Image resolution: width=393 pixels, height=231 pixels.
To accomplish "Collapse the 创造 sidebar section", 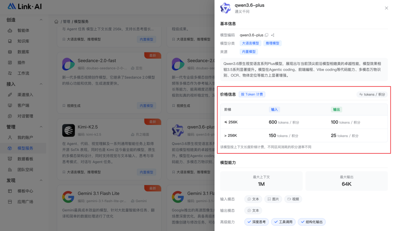I will [41, 20].
